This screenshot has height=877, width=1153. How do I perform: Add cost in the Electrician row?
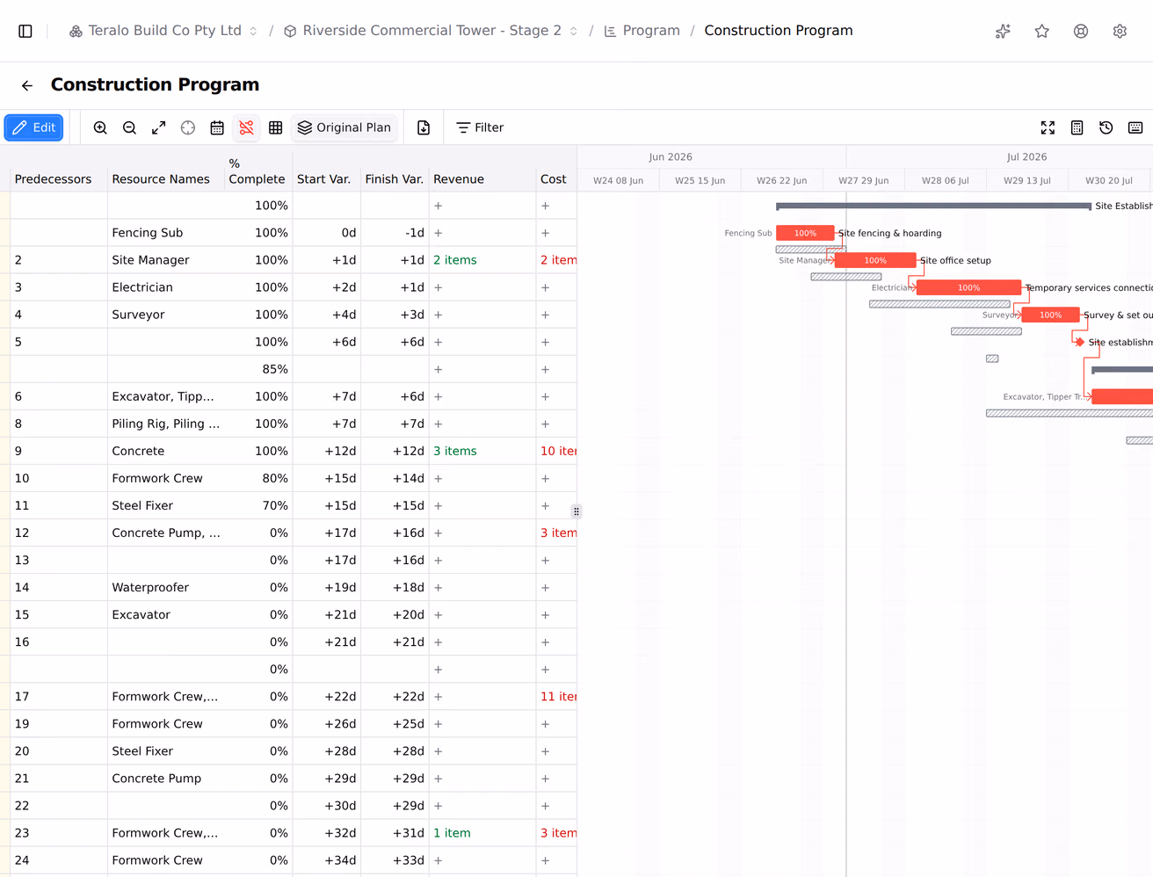(x=546, y=287)
